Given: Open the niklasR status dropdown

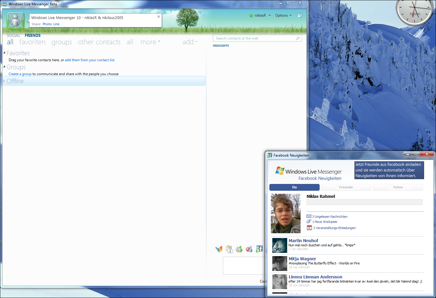Looking at the screenshot, I should point(260,15).
